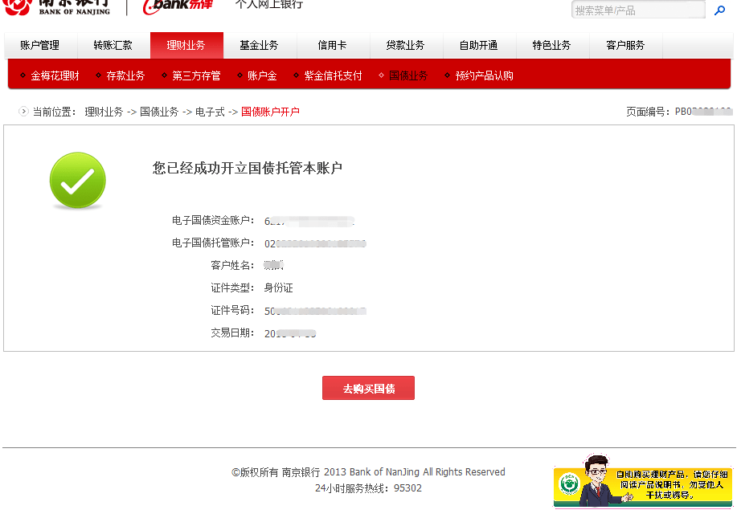Open the 客户服务 menu
The image size is (737, 518).
[x=626, y=46]
